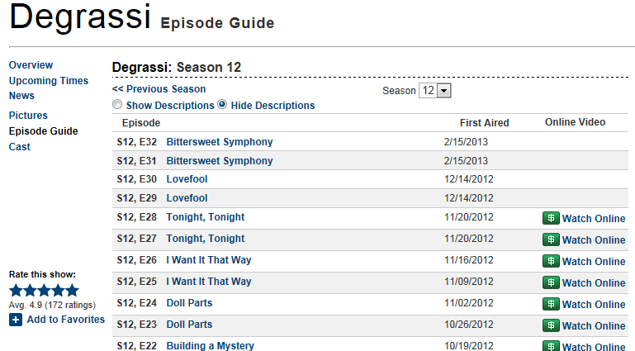Screen dimensions: 635x351
Task: Click the green Watch Online icon for E27
Action: click(551, 240)
